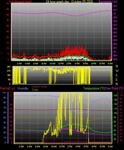This screenshot has width=124, height=150.
Task: Select 90 on the blue humidity axis
Action: pos(5,98)
